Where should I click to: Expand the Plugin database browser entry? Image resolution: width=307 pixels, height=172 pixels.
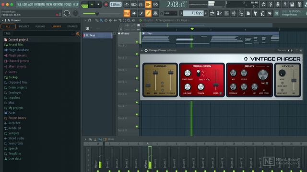coord(18,50)
